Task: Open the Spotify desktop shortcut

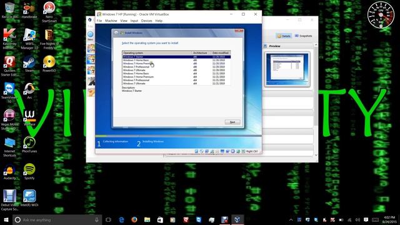Action: pos(29,171)
